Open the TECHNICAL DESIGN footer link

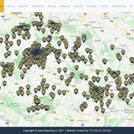coord(100,131)
